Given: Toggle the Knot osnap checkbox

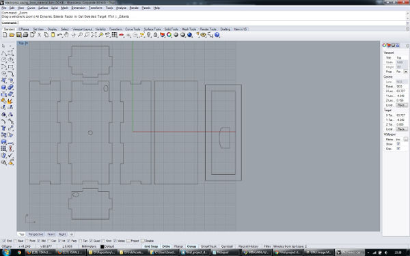Looking at the screenshot, I should (x=104, y=240).
